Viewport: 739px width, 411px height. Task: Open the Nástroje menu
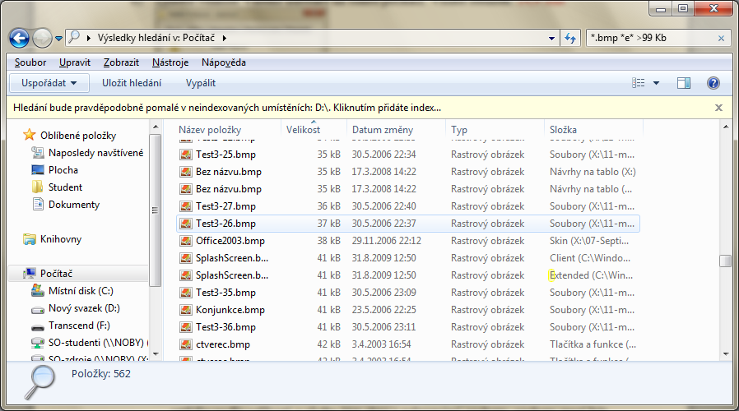tap(170, 62)
